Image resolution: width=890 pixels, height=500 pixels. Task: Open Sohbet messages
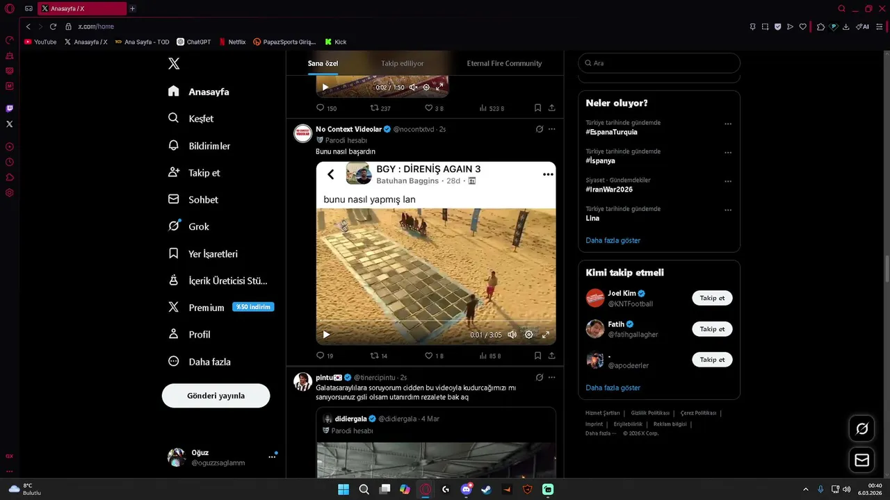(193, 199)
